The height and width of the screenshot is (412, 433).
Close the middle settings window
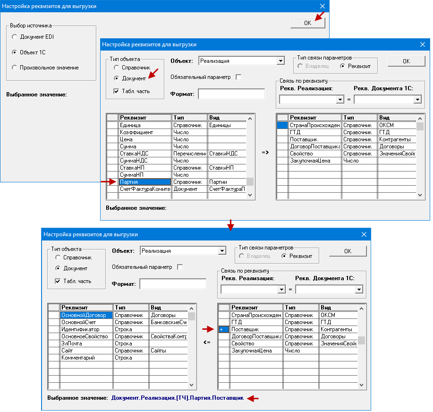(x=423, y=44)
